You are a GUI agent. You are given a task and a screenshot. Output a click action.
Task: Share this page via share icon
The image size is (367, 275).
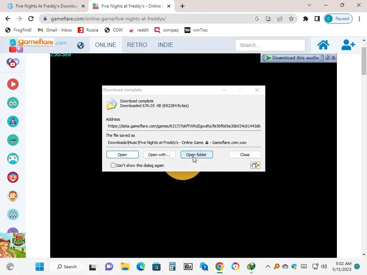280,19
